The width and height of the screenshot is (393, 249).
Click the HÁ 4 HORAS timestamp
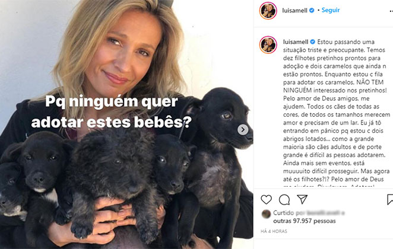tap(274, 231)
